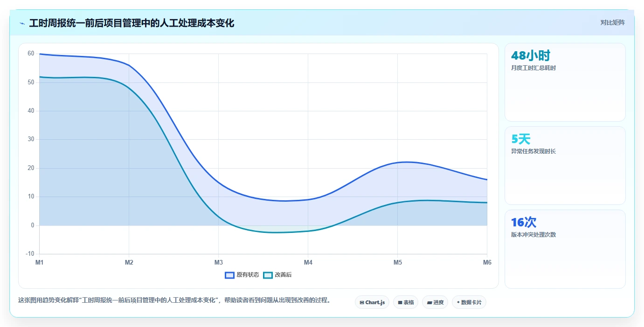Click the -10 y-axis value

30,254
